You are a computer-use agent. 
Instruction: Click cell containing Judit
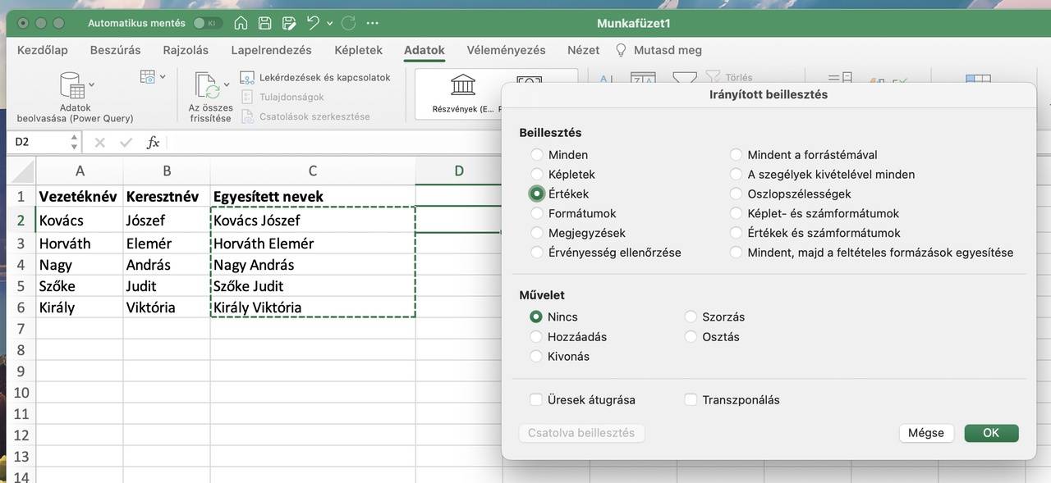167,286
